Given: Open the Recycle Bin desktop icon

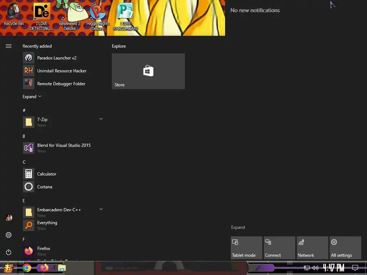Looking at the screenshot, I should pyautogui.click(x=14, y=14).
